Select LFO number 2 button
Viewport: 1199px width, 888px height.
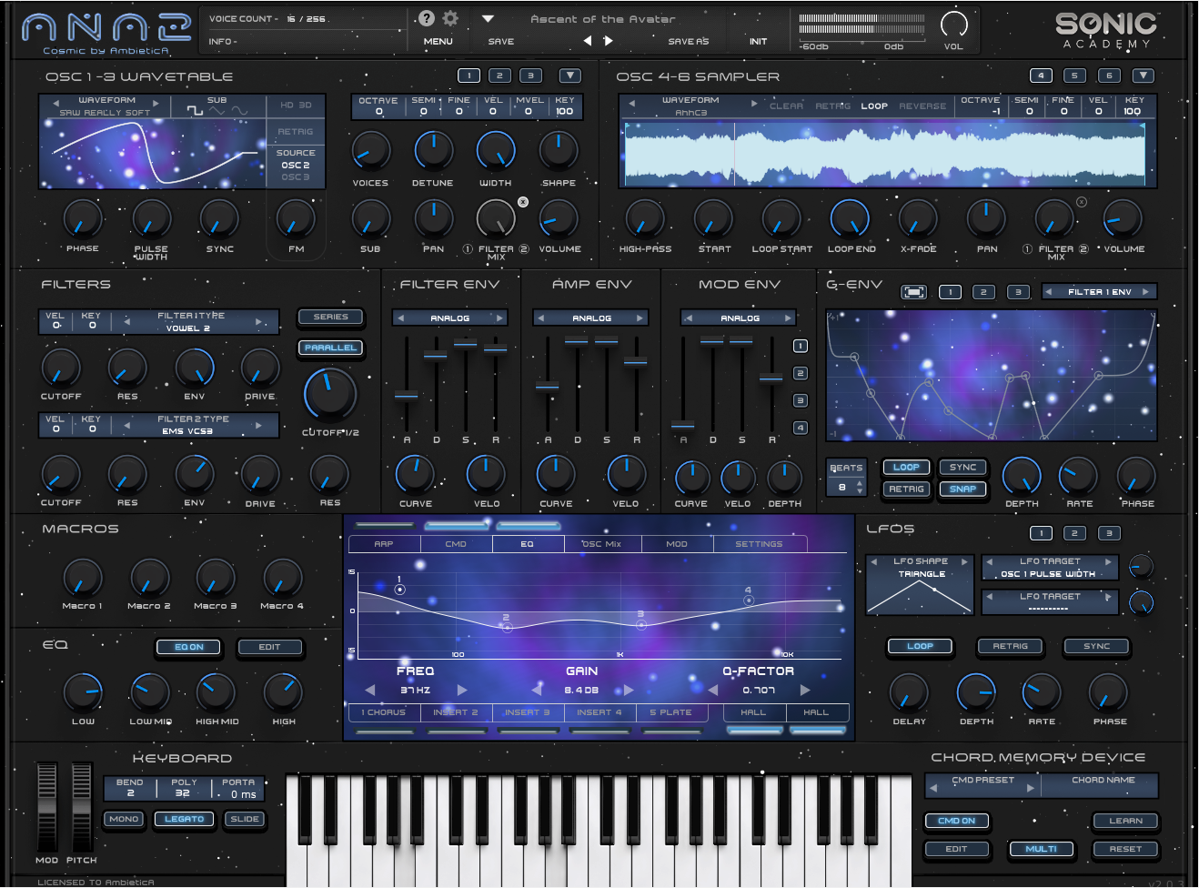[1074, 533]
